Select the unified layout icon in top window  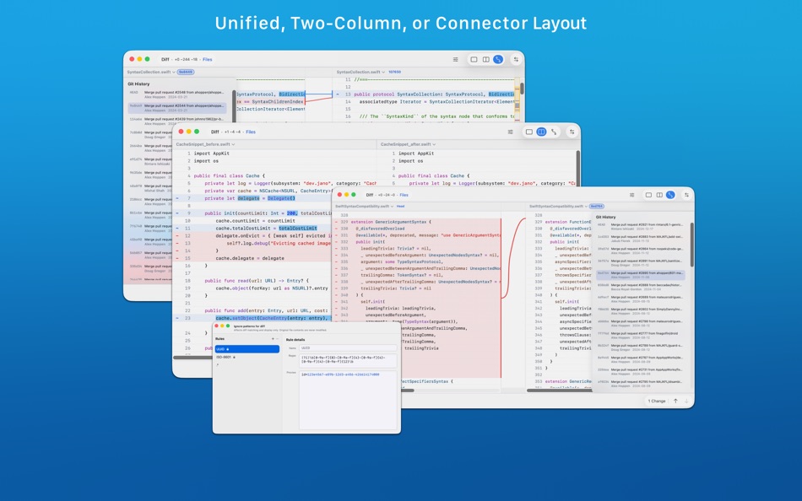click(473, 59)
